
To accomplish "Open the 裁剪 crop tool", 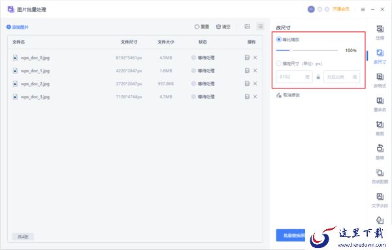I will pyautogui.click(x=380, y=128).
